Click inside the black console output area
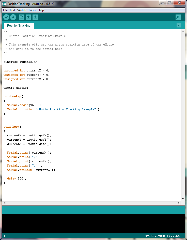Viewport: 187px width, 240px height. 93,223
